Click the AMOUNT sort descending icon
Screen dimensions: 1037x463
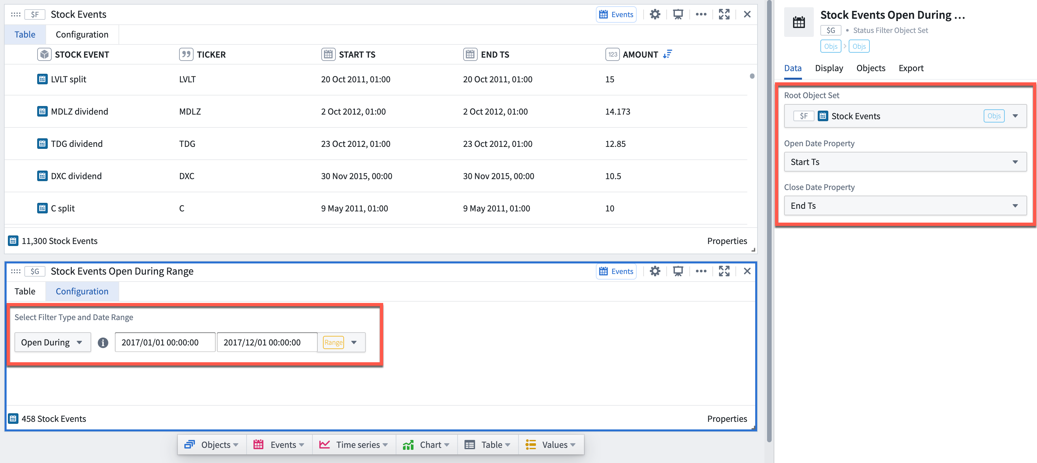[x=667, y=54]
